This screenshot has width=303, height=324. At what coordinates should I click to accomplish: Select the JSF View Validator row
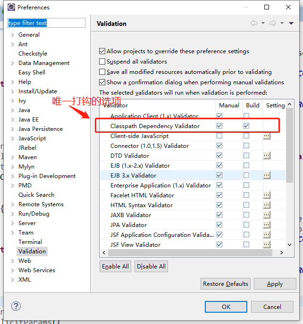pos(193,244)
